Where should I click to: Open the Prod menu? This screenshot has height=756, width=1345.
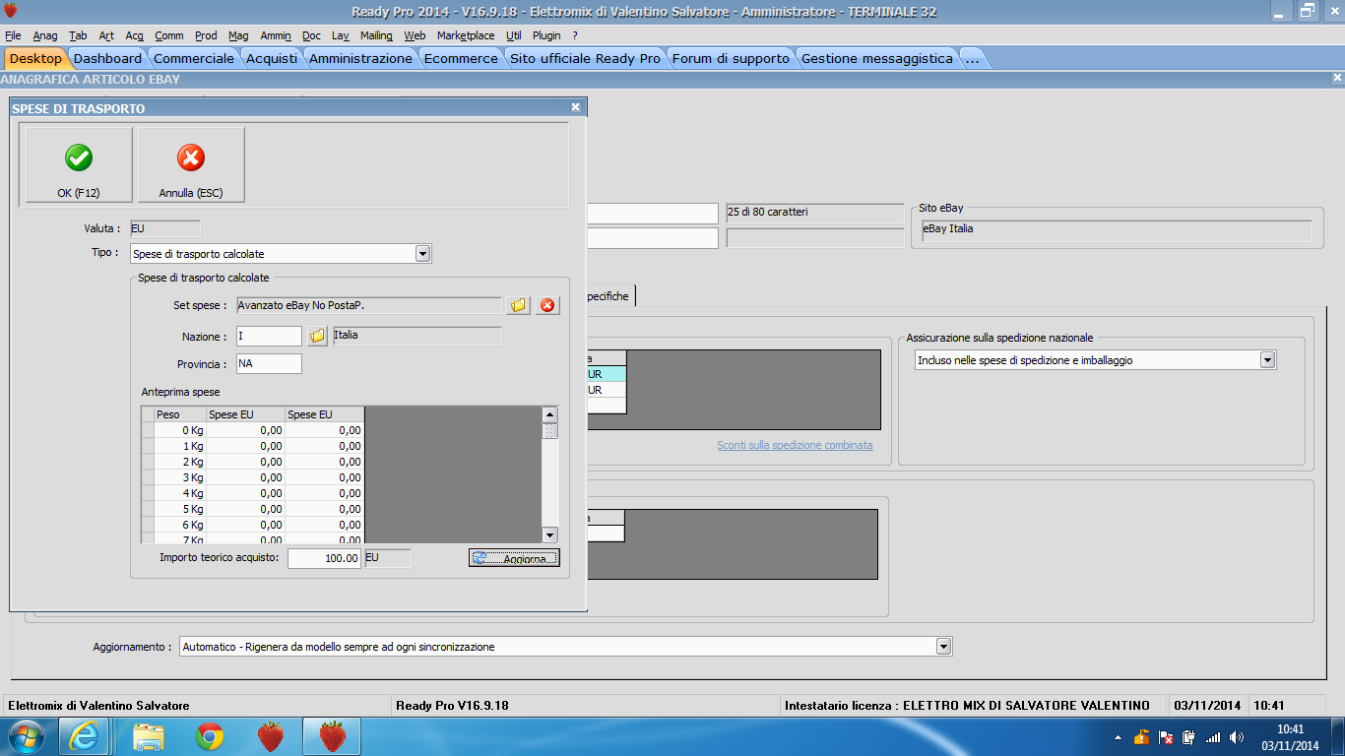coord(206,35)
